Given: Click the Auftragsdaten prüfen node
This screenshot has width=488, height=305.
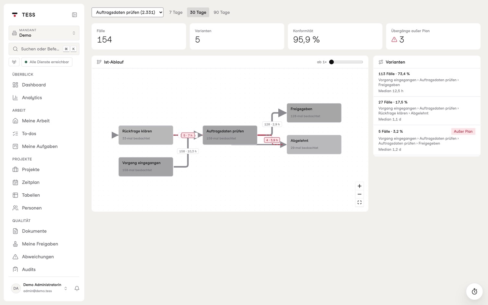Looking at the screenshot, I should tap(230, 135).
